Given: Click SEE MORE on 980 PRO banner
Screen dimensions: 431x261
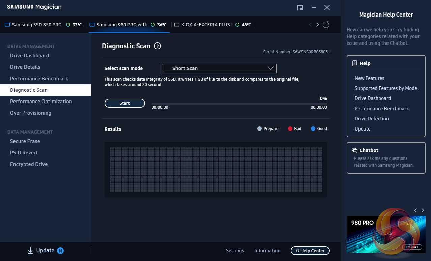Looking at the screenshot, I should 412,247.
